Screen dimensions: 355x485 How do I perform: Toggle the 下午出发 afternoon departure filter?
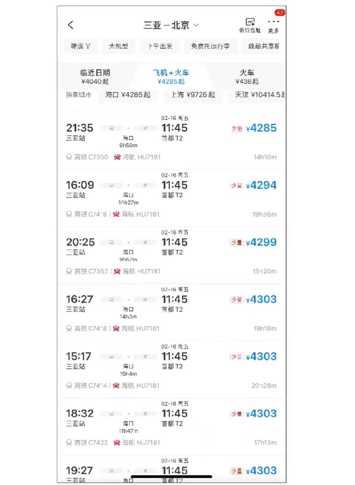point(160,46)
